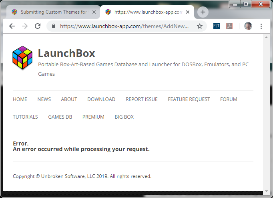Click the favicon of the Submitting Custom Themes tab
Viewport: 273px width, 198px height.
14,12
